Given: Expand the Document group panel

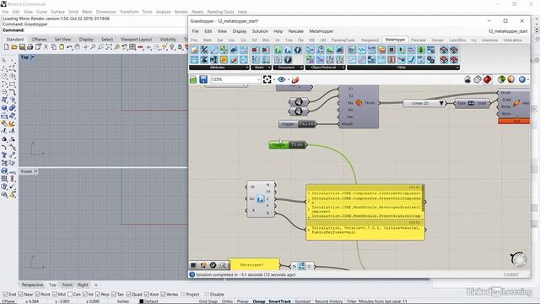Looking at the screenshot, I should [x=301, y=68].
